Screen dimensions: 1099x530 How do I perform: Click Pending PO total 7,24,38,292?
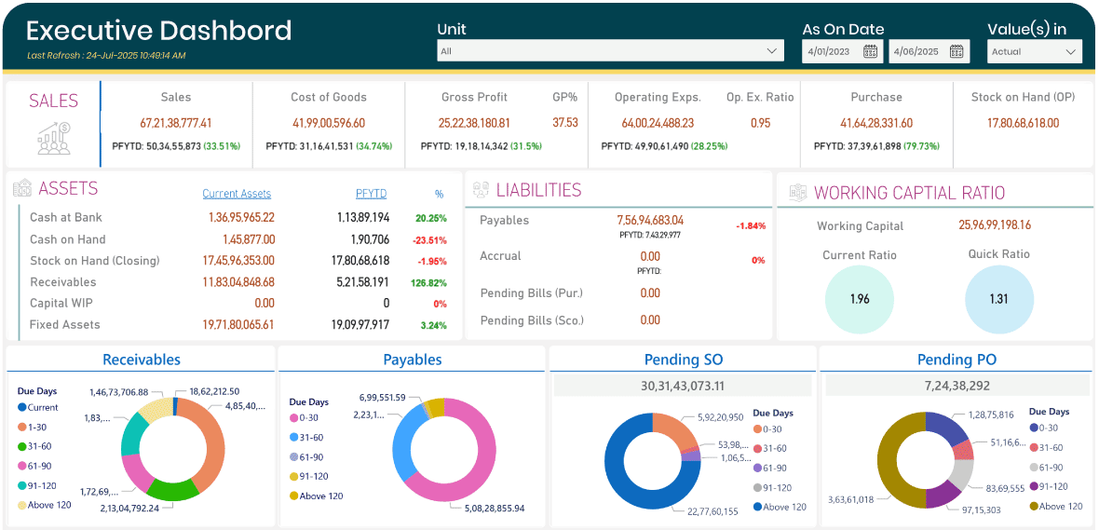tap(956, 386)
